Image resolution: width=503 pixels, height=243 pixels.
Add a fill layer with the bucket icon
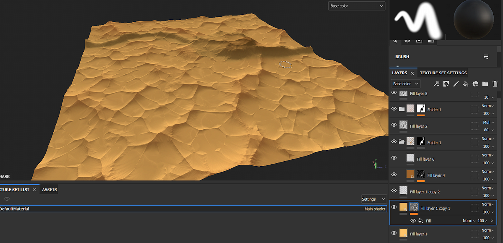(465, 84)
